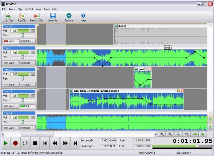Click the Start time field
214x156 pixels.
coord(143,140)
